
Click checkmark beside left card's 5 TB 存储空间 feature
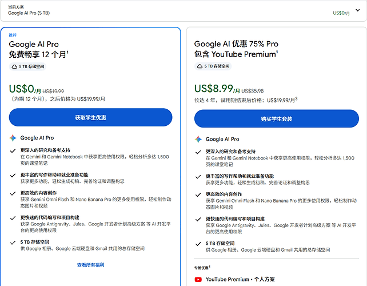coord(13,243)
